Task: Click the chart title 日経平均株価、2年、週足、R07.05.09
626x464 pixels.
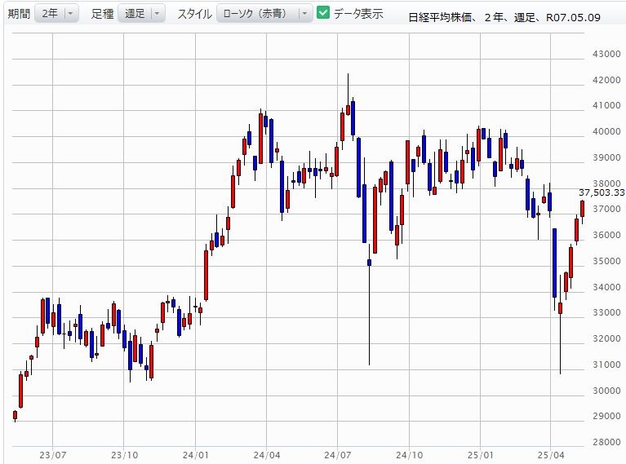Action: pos(504,18)
